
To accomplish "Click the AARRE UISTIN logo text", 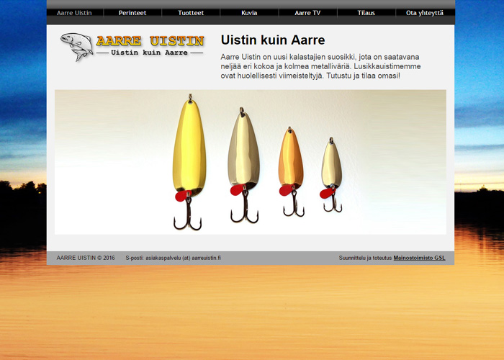I will (151, 41).
